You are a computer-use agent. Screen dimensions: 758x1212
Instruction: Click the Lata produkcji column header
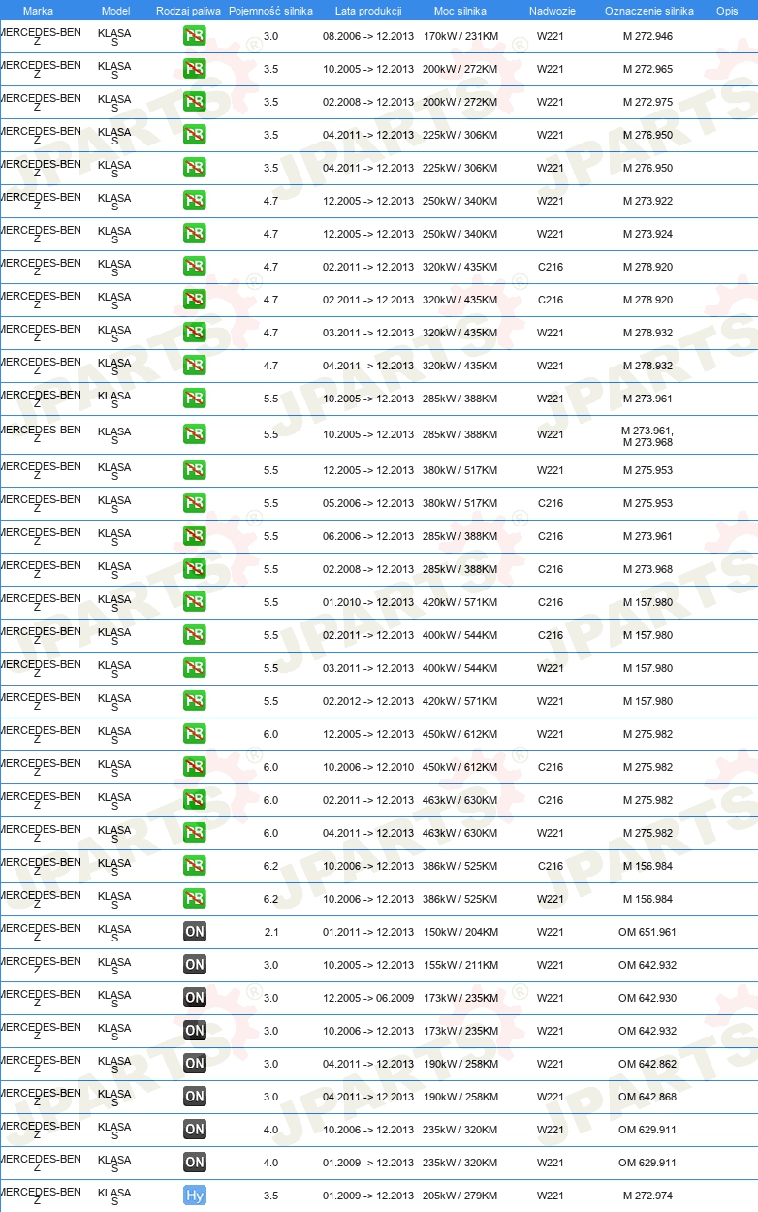[368, 11]
